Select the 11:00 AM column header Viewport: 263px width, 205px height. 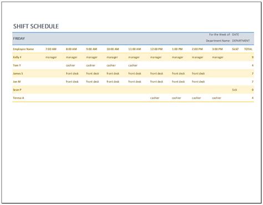[x=135, y=49]
